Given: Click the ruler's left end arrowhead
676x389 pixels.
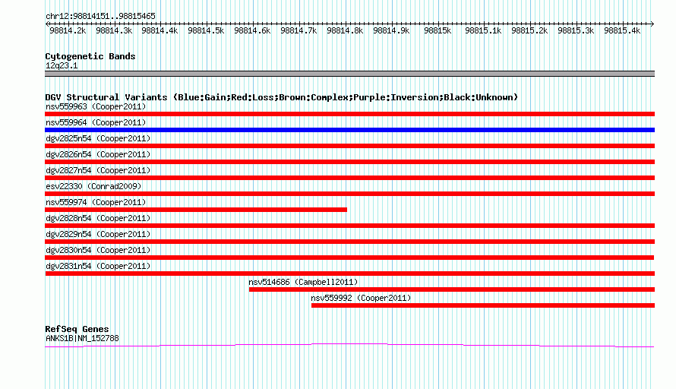Looking at the screenshot, I should [47, 24].
